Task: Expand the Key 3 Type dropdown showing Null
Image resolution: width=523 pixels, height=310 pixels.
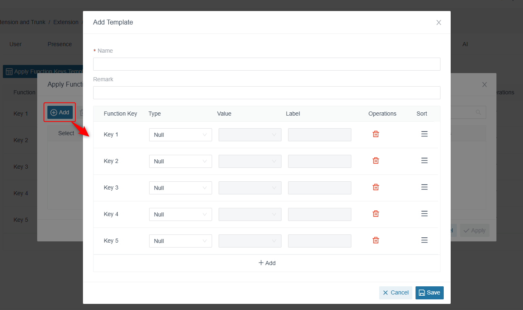Action: tap(181, 188)
